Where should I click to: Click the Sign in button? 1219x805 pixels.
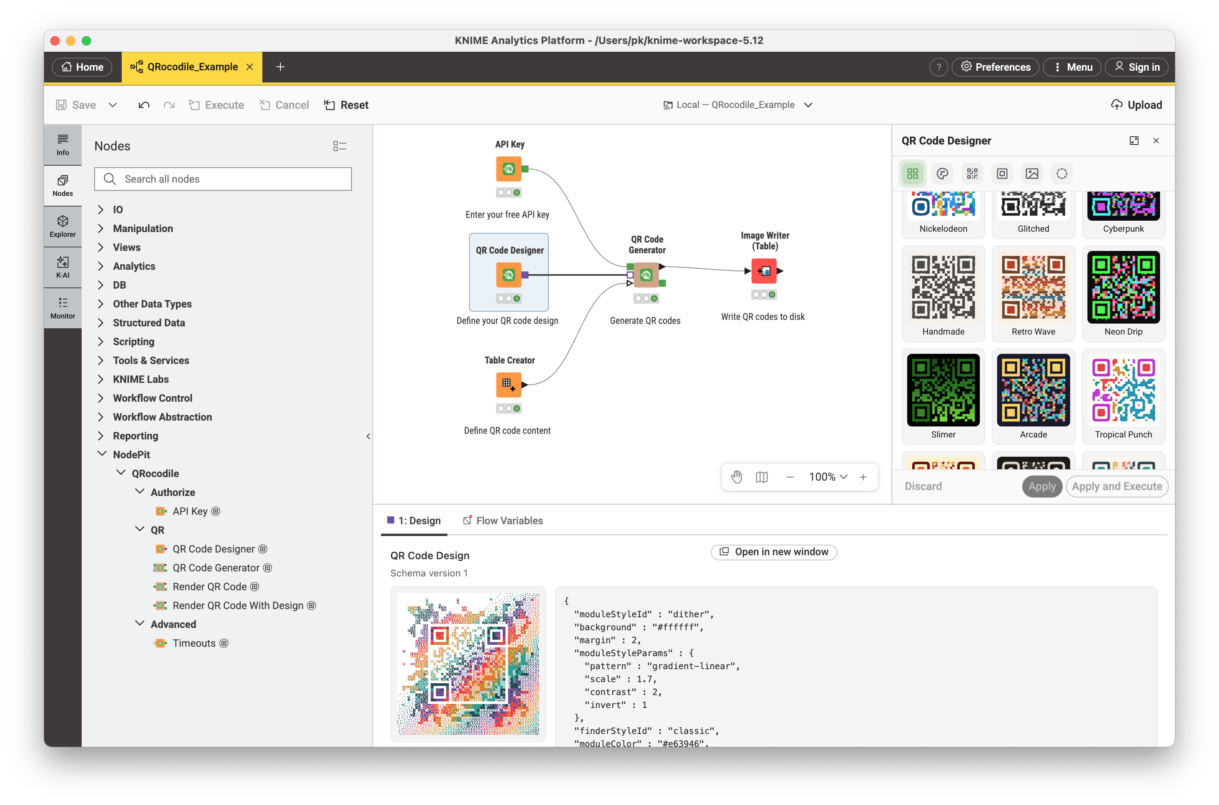click(x=1136, y=67)
